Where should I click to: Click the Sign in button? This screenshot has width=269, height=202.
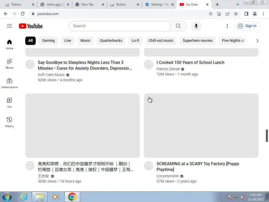[247, 26]
